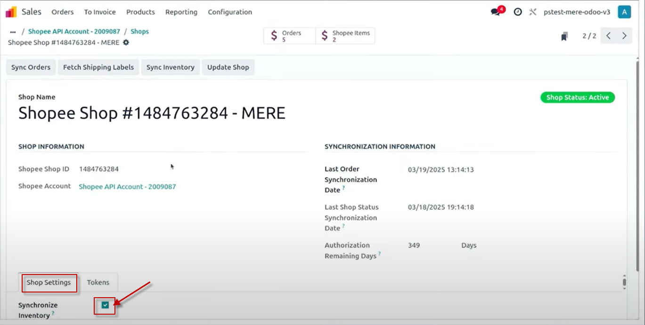The image size is (645, 325).
Task: Expand the breadcrumb ellipsis menu
Action: pos(13,32)
